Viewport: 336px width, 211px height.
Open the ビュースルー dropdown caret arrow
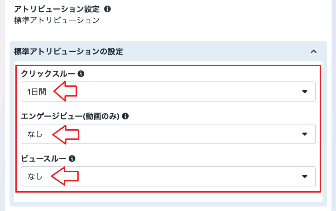coord(305,177)
